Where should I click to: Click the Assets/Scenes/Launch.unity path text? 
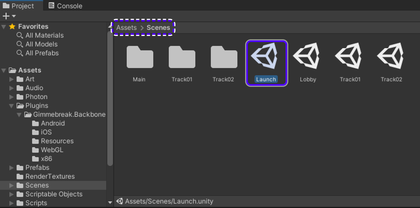coord(169,201)
